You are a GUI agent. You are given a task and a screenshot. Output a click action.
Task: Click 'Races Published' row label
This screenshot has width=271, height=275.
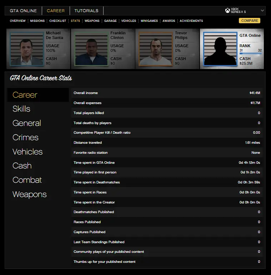(x=87, y=222)
